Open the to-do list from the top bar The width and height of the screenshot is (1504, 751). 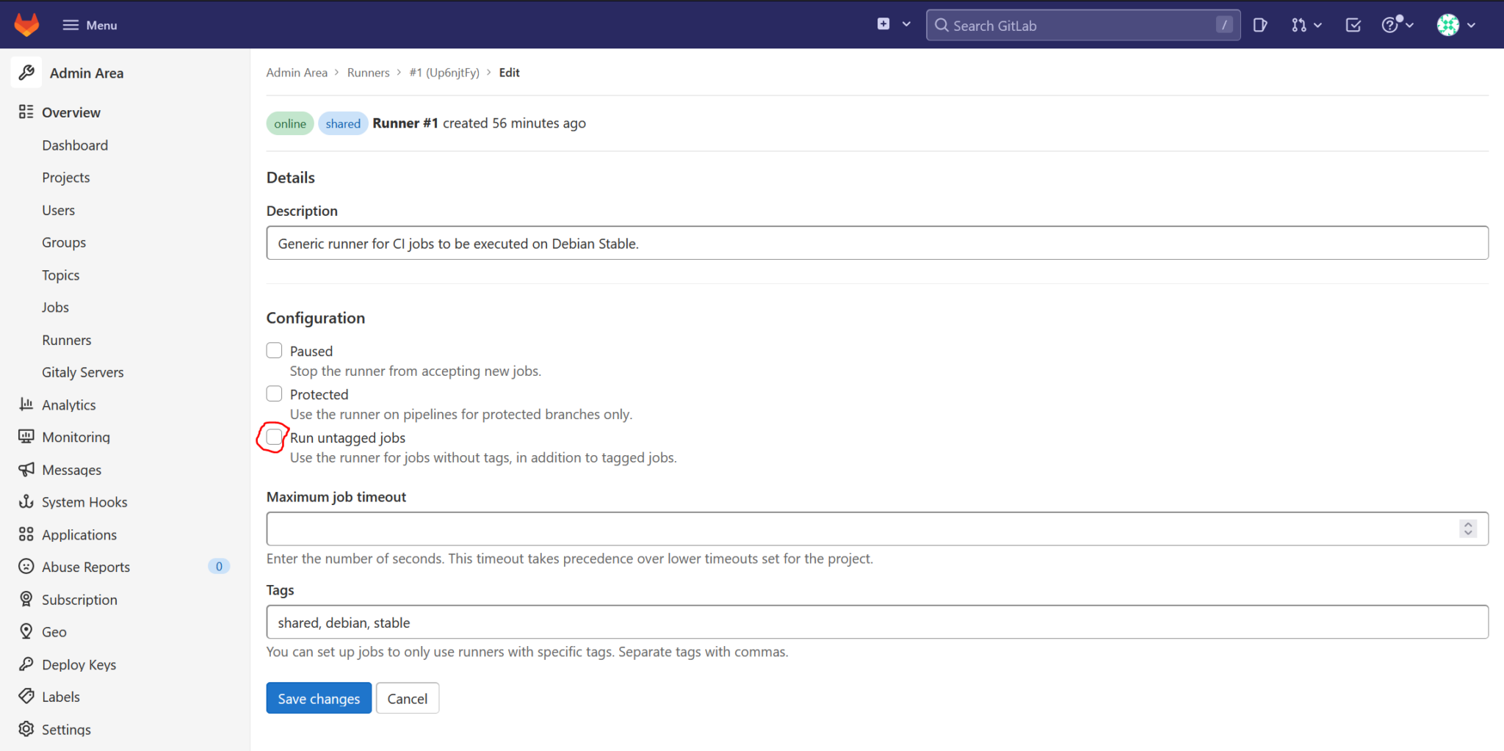(x=1352, y=24)
